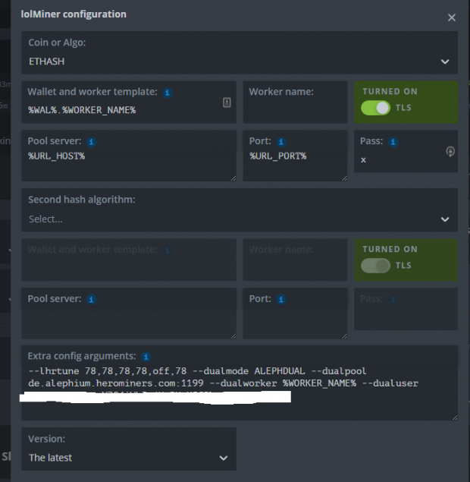Toggle the first TLS switch off

pyautogui.click(x=375, y=108)
